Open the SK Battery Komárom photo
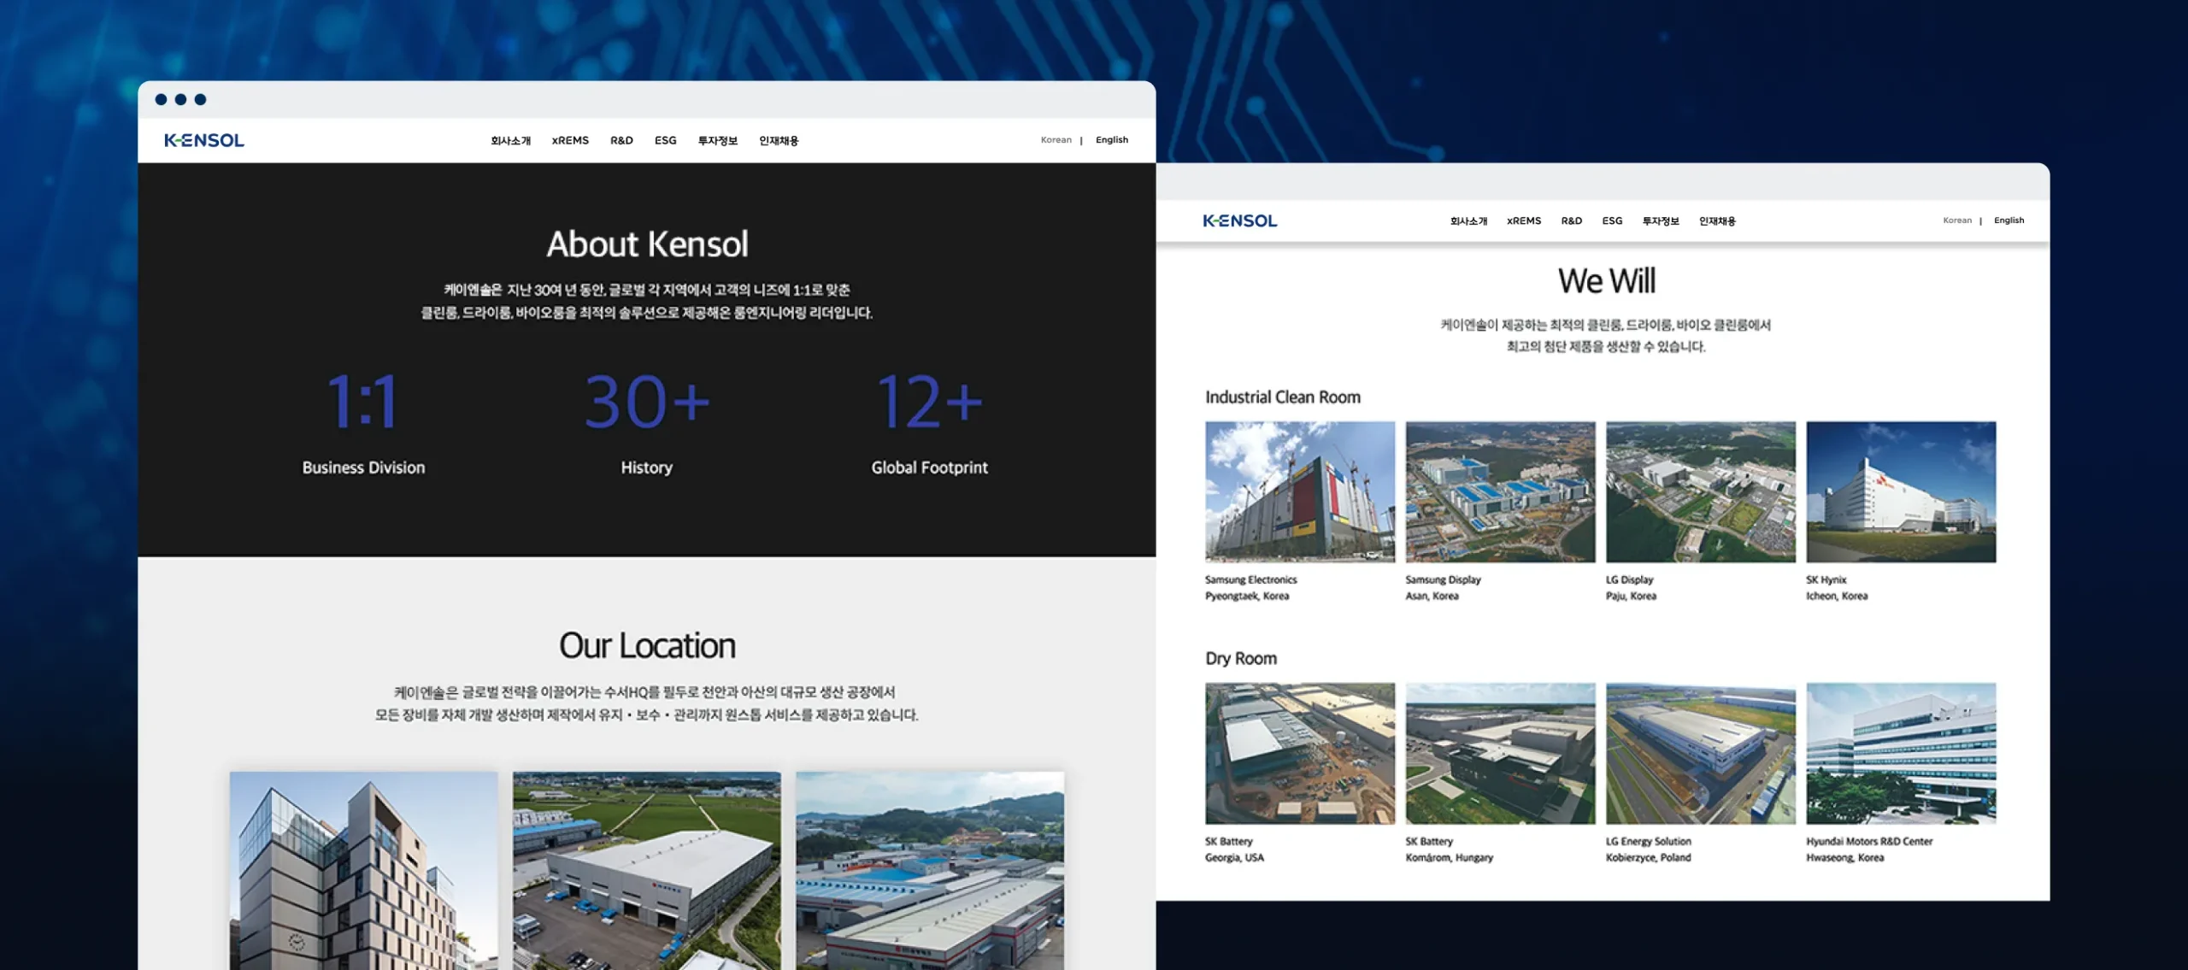Screen dimensions: 2188x970 point(1500,753)
